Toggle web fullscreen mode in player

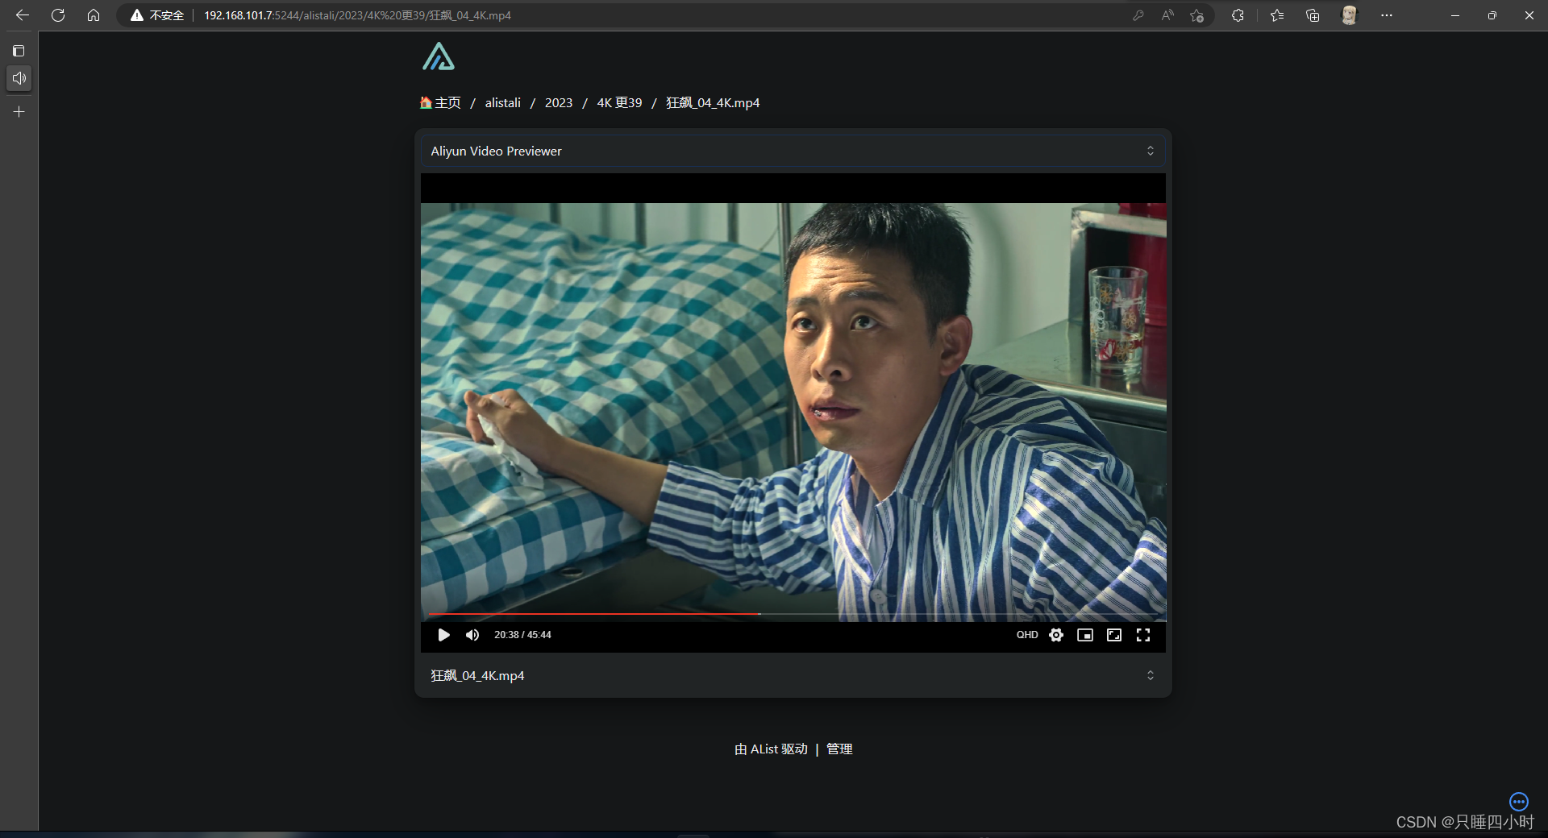[x=1114, y=635]
